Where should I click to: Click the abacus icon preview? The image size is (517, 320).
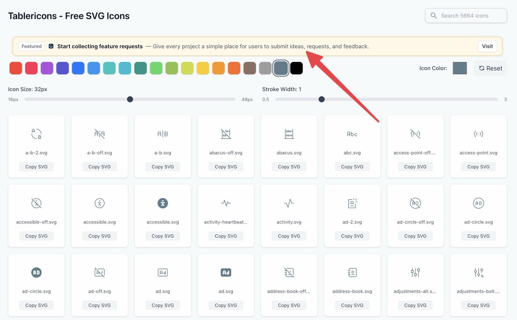click(289, 134)
